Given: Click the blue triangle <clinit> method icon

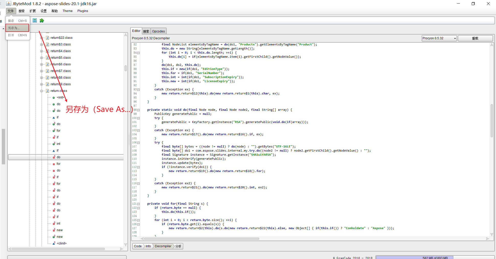Looking at the screenshot, I should (x=54, y=243).
